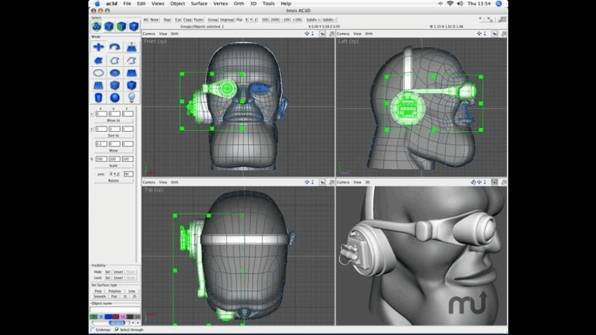
Task: Open the Tools menu
Action: [x=269, y=3]
